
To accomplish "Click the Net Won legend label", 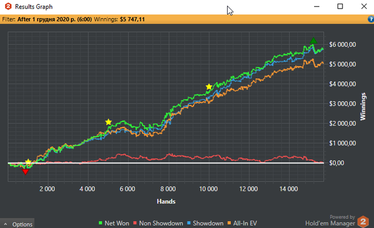I will pos(117,223).
